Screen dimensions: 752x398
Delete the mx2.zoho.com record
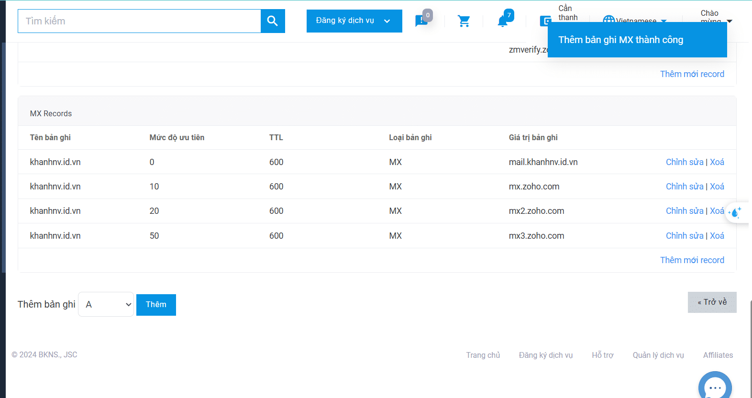pyautogui.click(x=717, y=211)
